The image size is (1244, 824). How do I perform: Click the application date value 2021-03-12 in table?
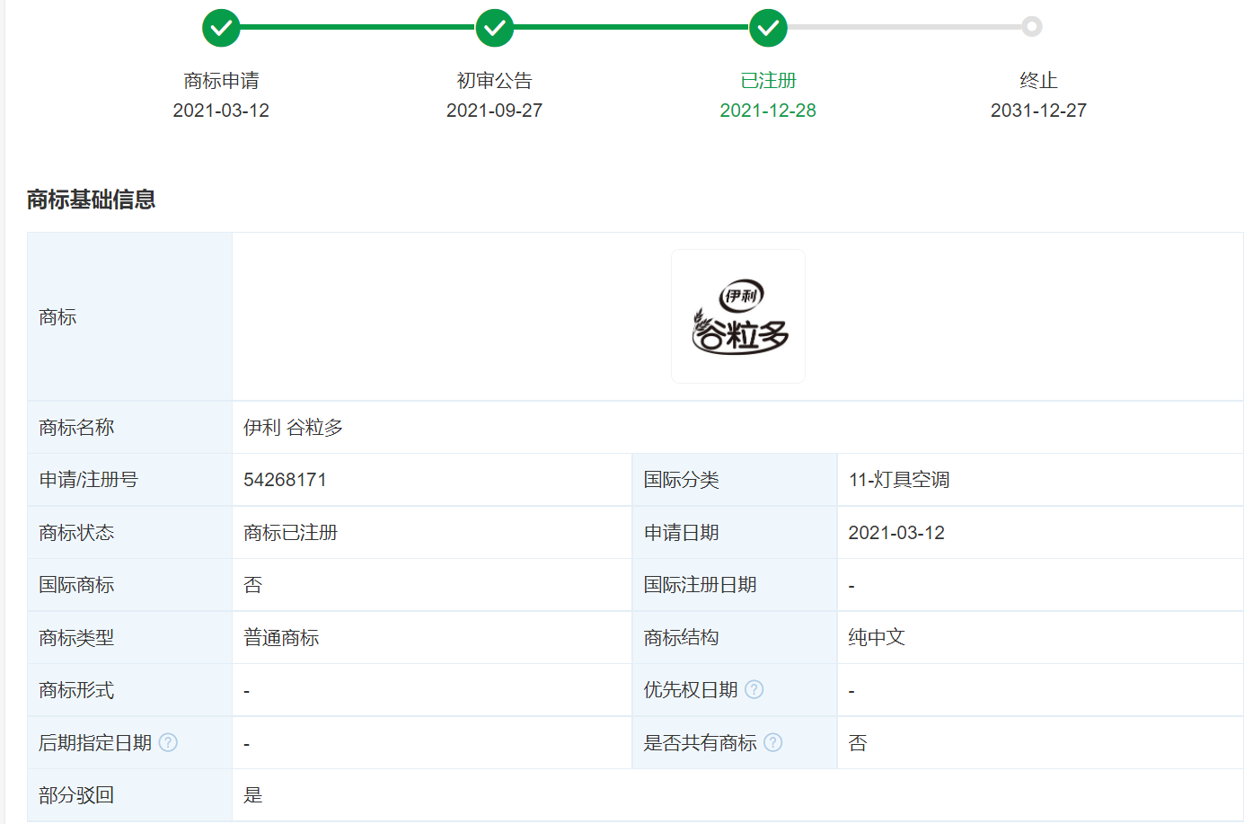[896, 533]
